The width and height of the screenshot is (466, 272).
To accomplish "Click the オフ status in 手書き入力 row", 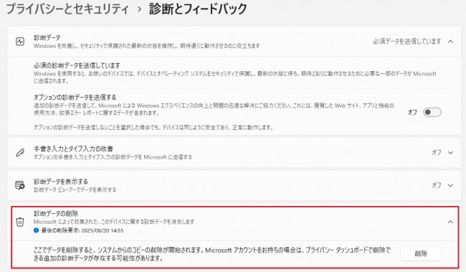I will [437, 153].
